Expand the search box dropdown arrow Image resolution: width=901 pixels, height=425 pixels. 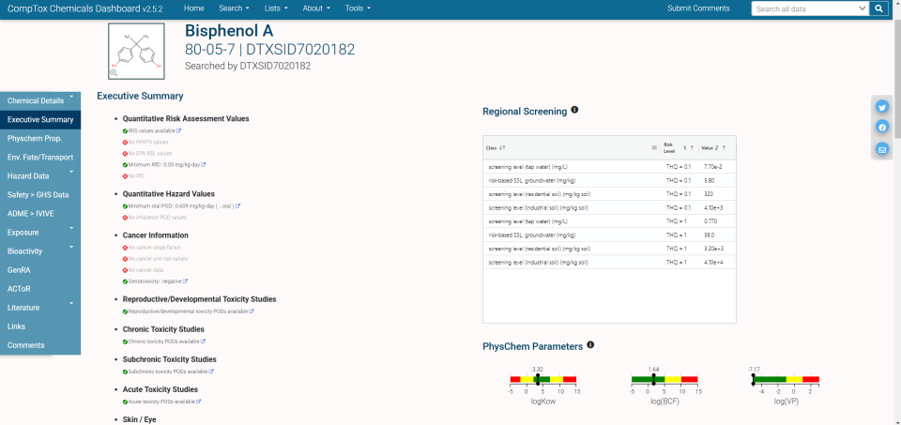click(863, 8)
